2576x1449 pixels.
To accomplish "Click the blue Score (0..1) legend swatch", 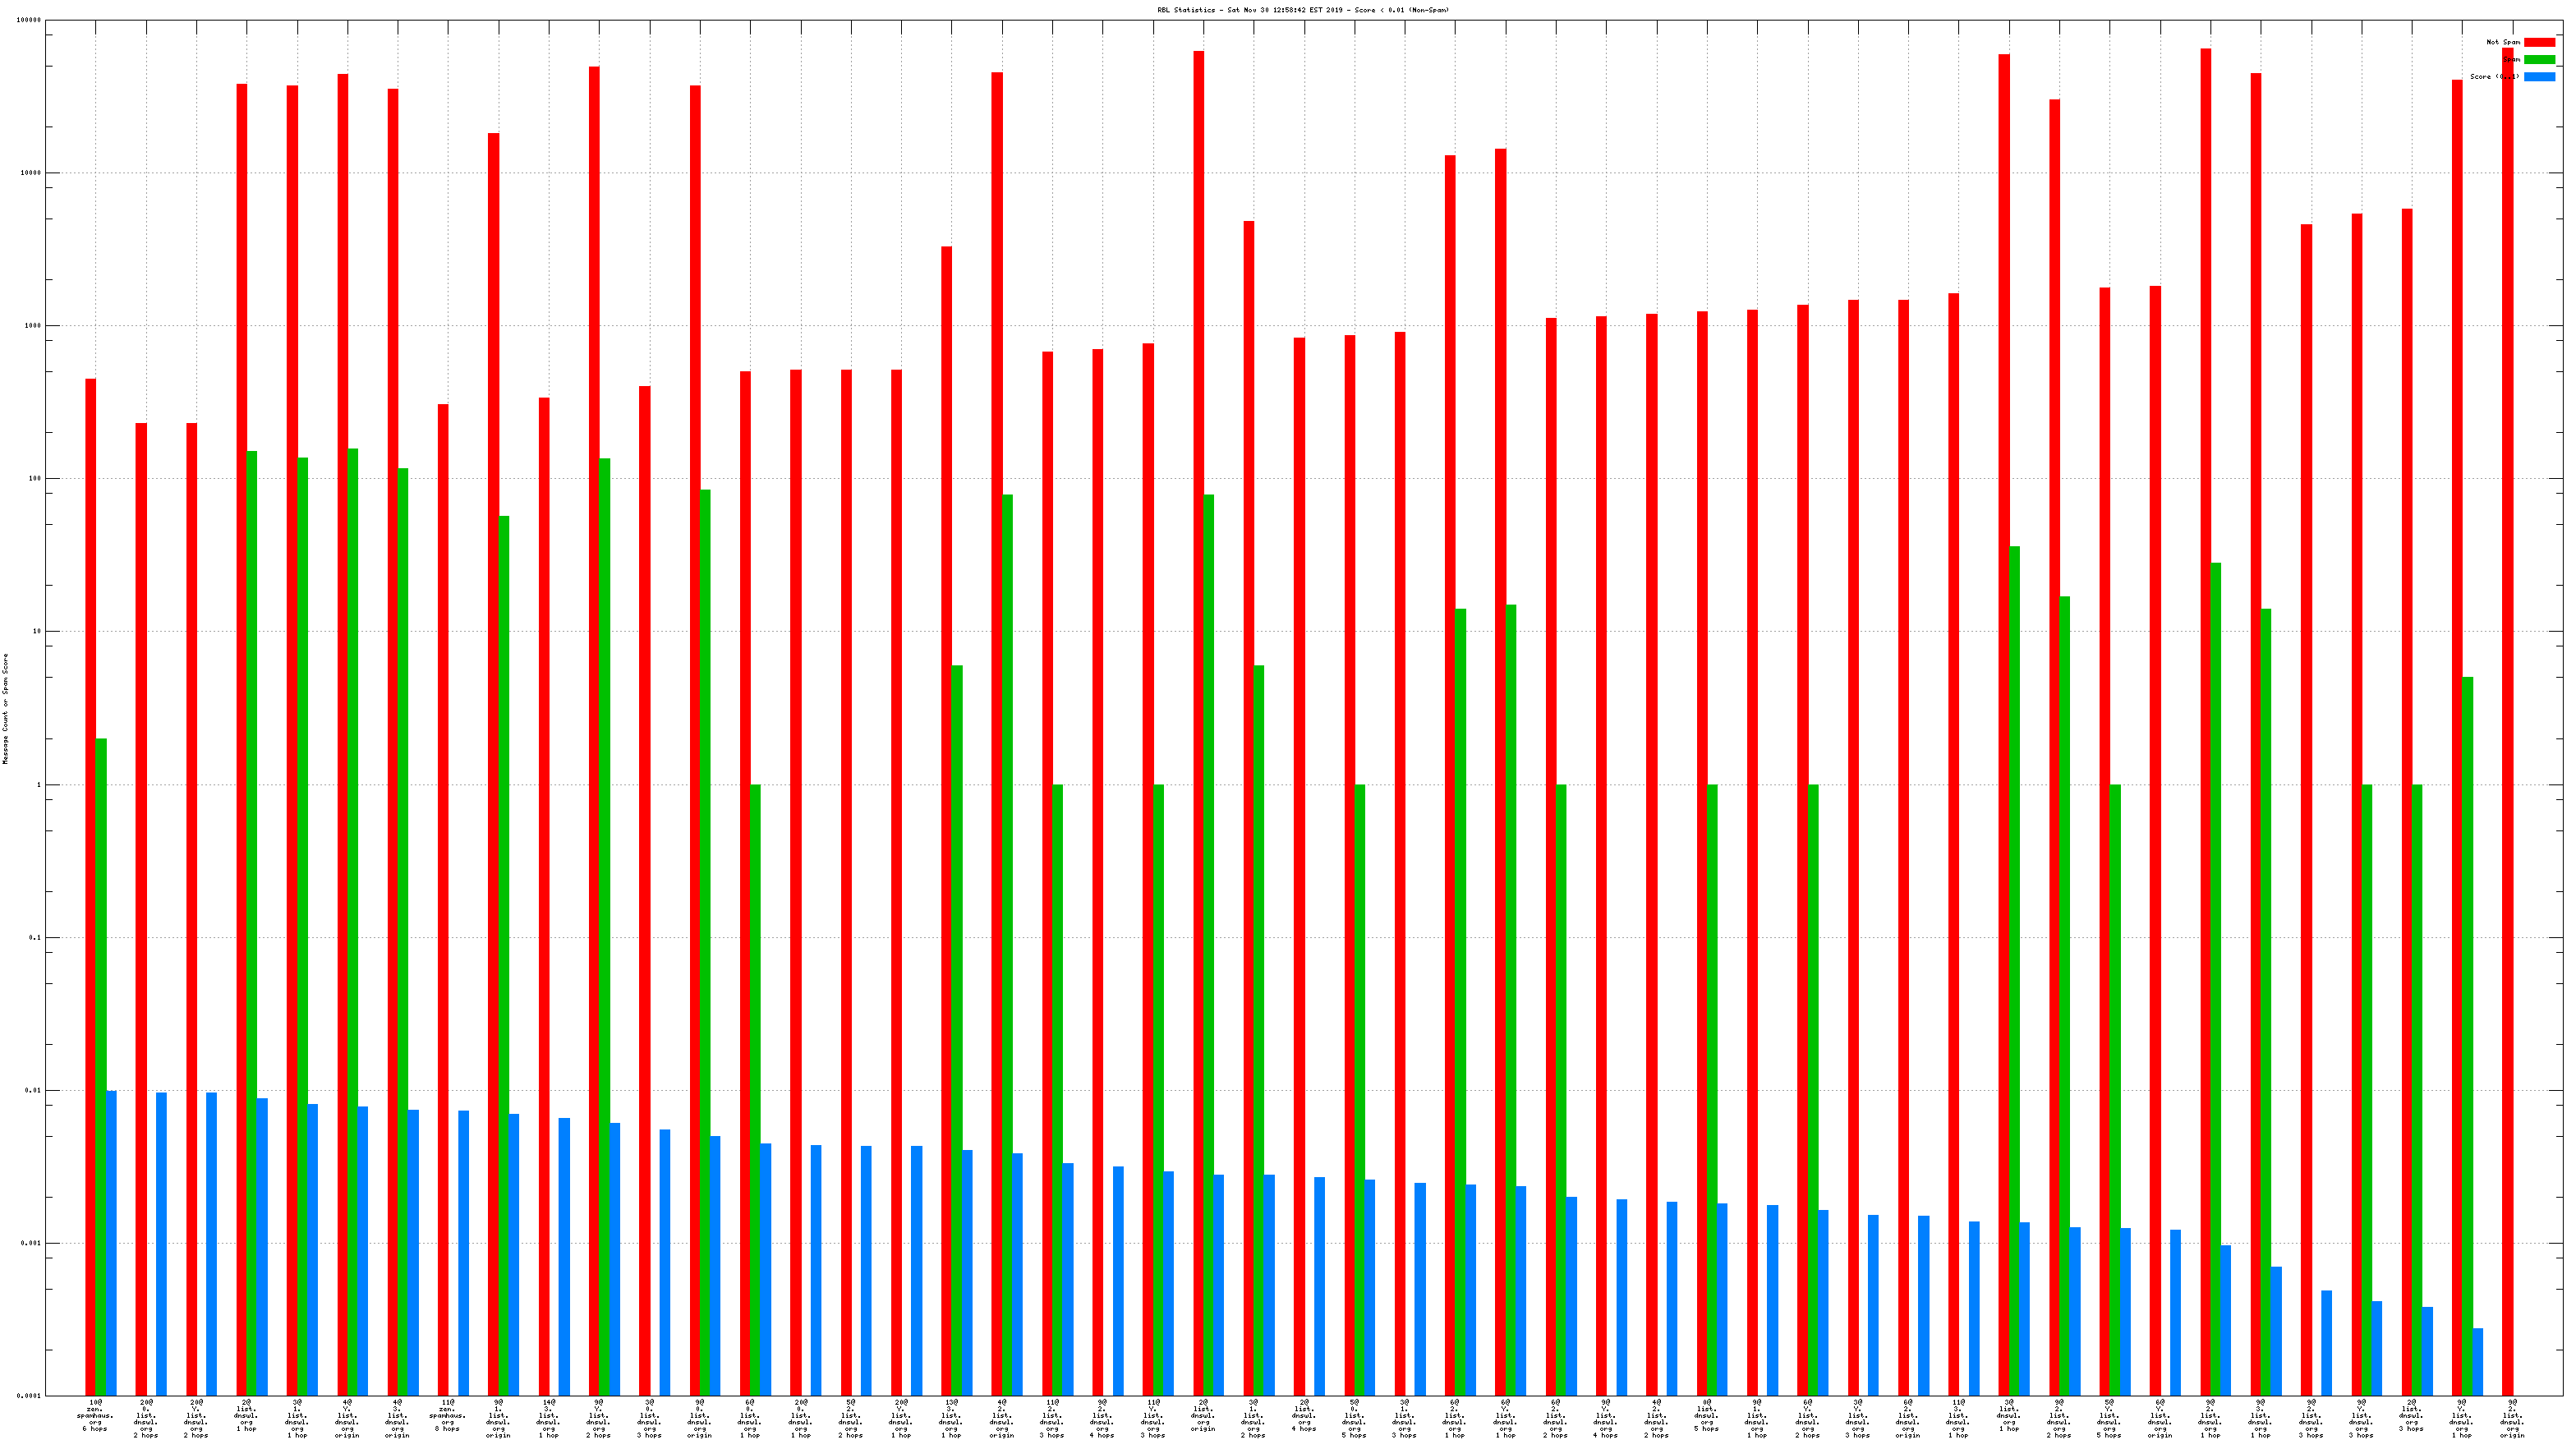I will (x=2538, y=76).
